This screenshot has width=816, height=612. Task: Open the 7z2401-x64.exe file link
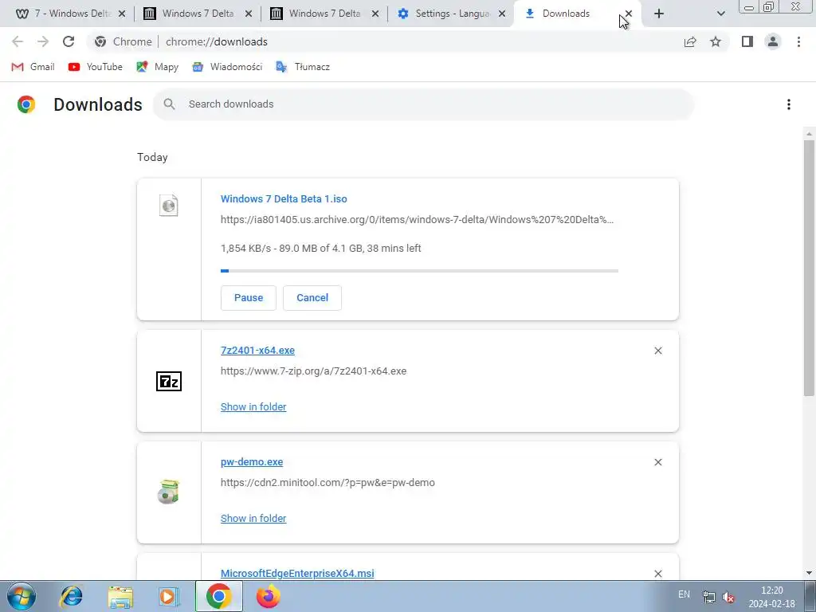[257, 351]
